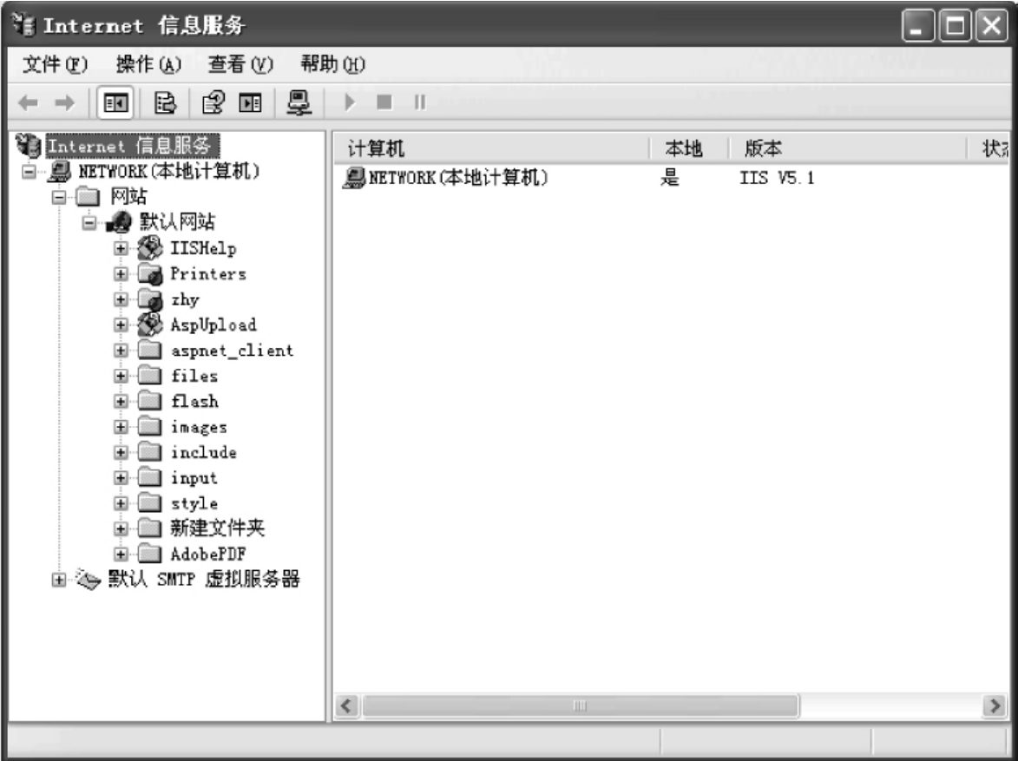Select the Internet 信息服务 root label
1018x761 pixels.
pyautogui.click(x=133, y=146)
